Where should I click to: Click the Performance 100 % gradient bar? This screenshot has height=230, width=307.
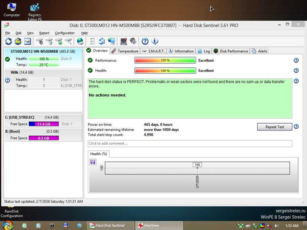165,60
